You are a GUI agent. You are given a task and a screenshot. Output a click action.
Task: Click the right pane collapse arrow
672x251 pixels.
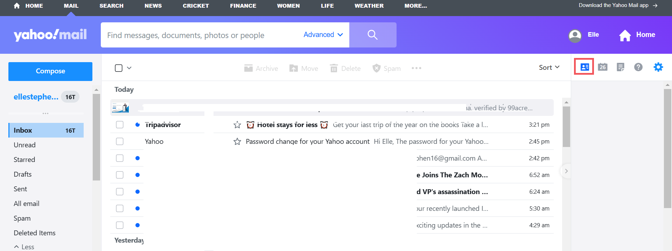click(x=566, y=171)
